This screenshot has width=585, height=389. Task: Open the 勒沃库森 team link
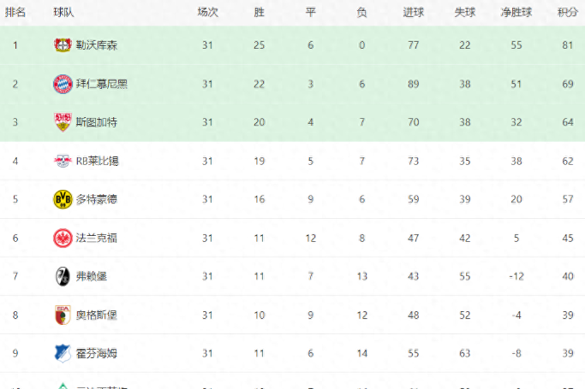96,44
